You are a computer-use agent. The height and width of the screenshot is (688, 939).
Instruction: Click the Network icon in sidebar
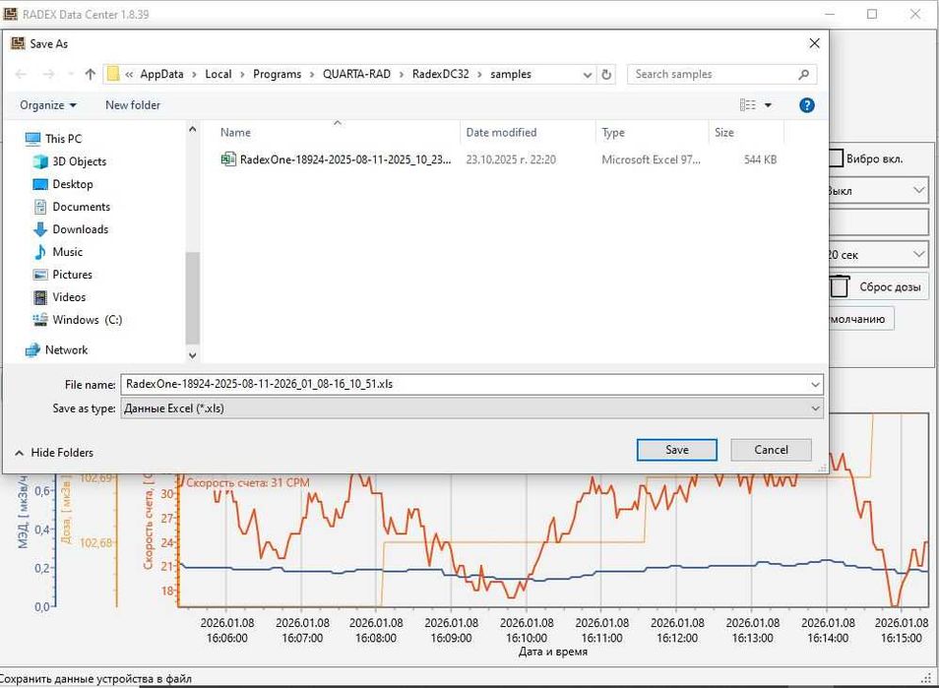point(32,350)
